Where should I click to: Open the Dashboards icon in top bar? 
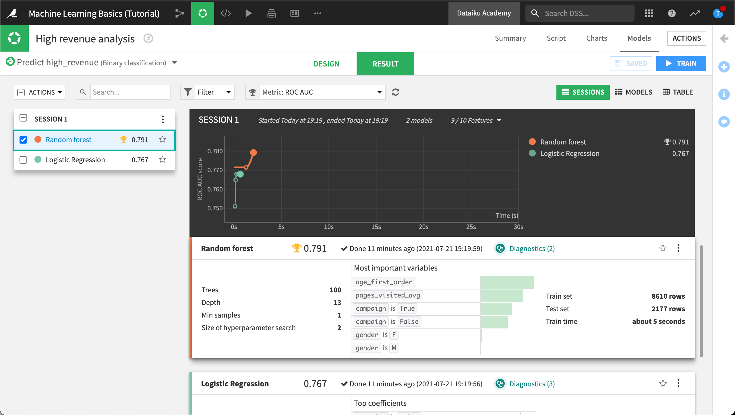coord(295,13)
